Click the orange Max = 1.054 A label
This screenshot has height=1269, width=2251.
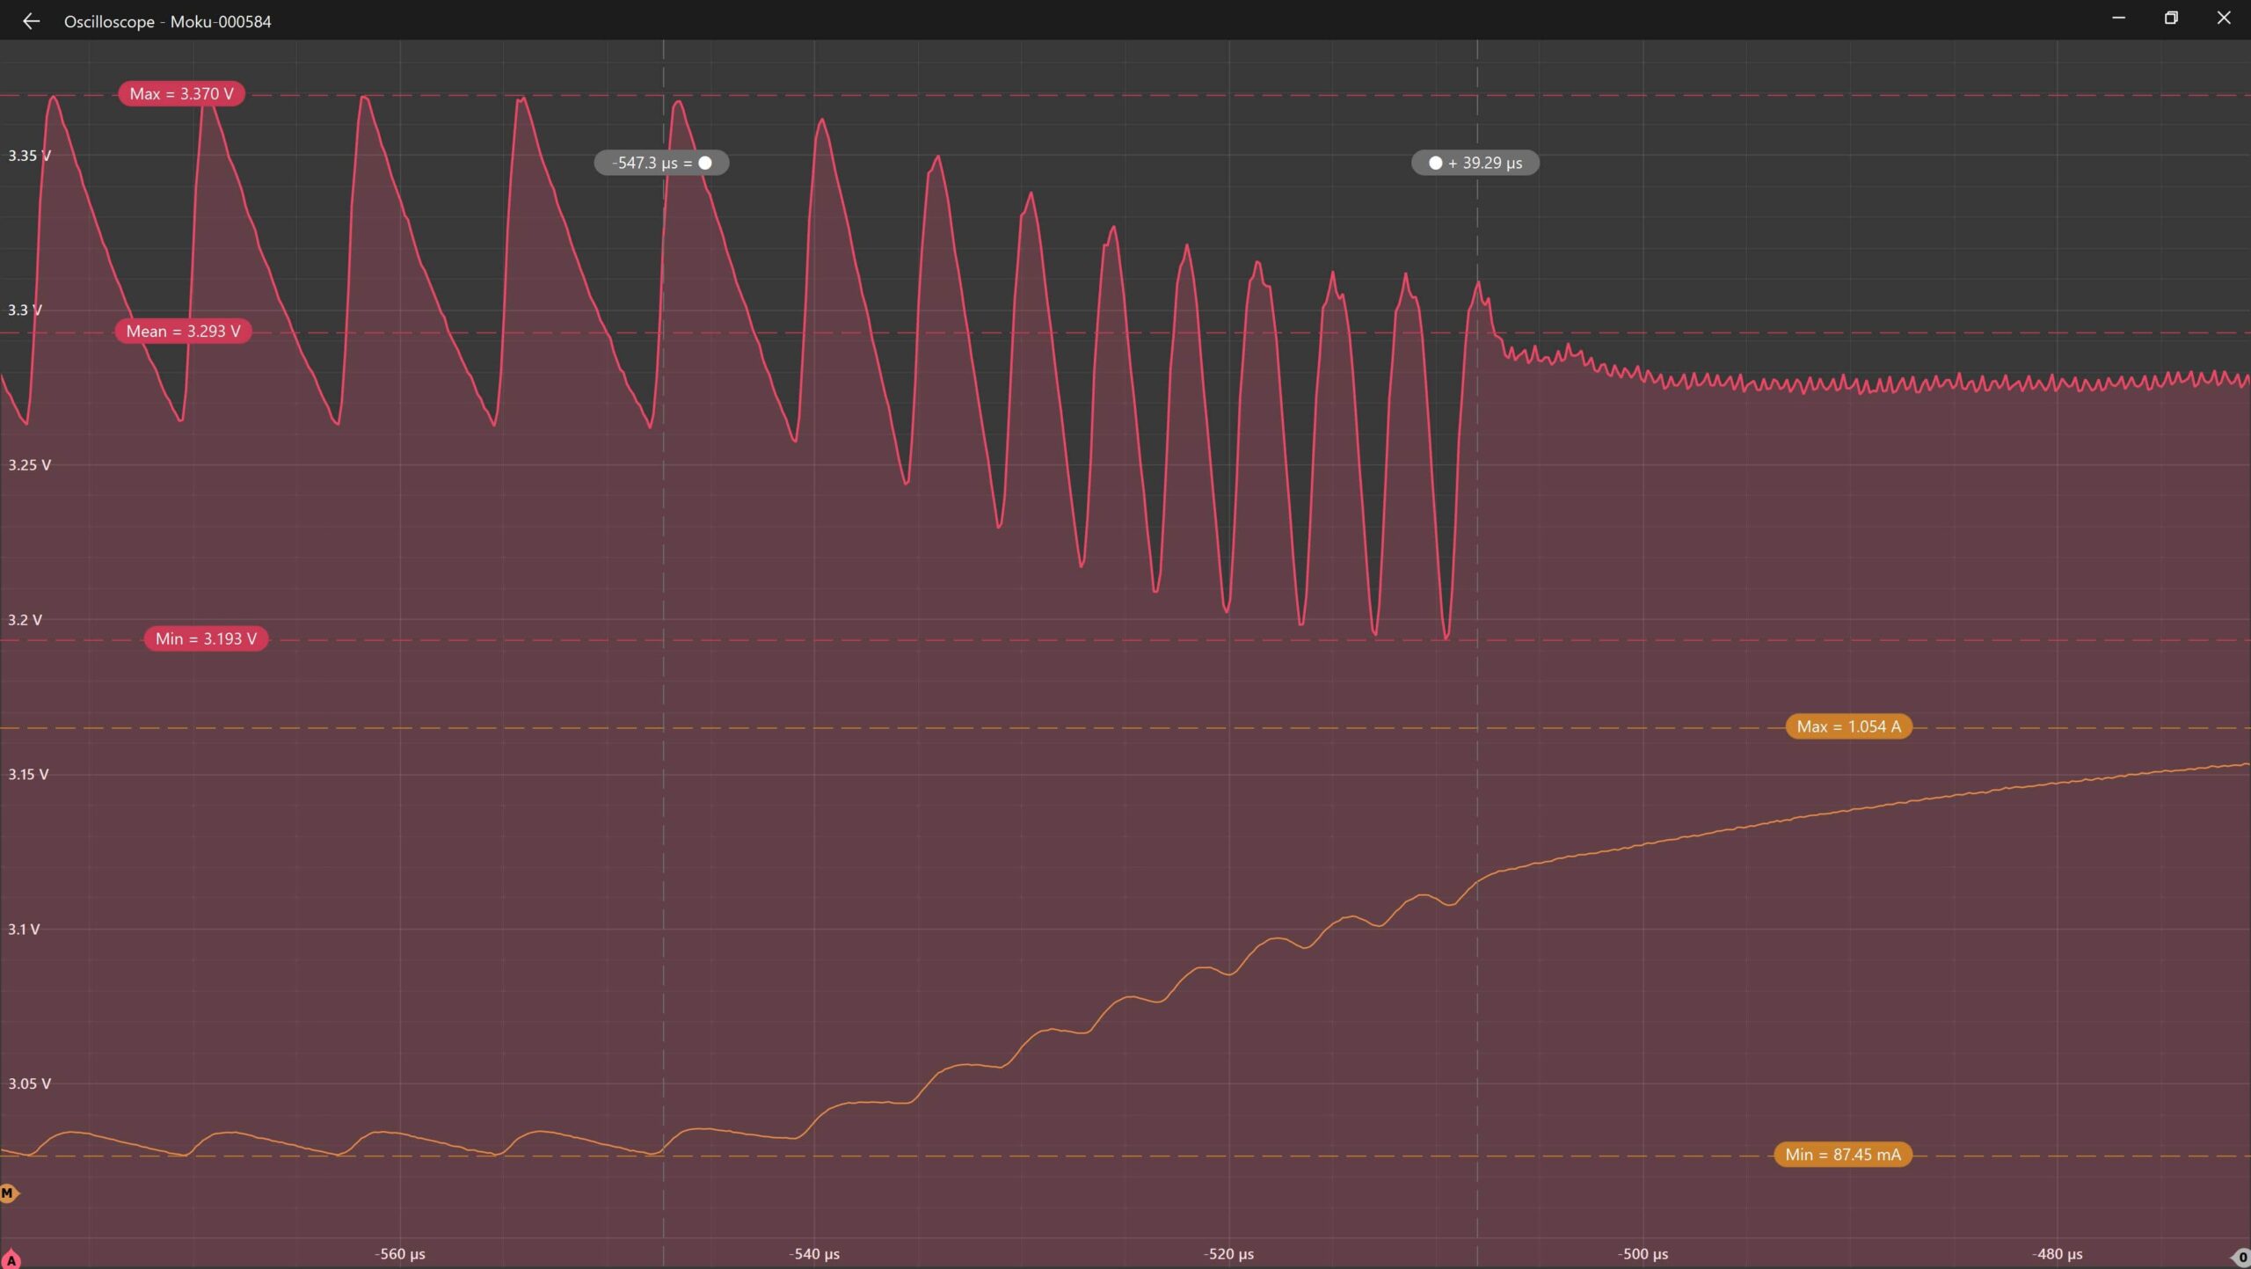click(1848, 726)
